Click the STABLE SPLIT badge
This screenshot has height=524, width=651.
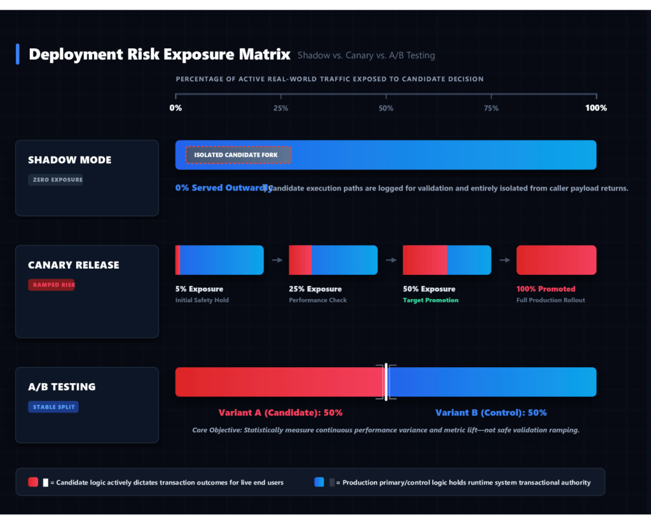point(53,406)
